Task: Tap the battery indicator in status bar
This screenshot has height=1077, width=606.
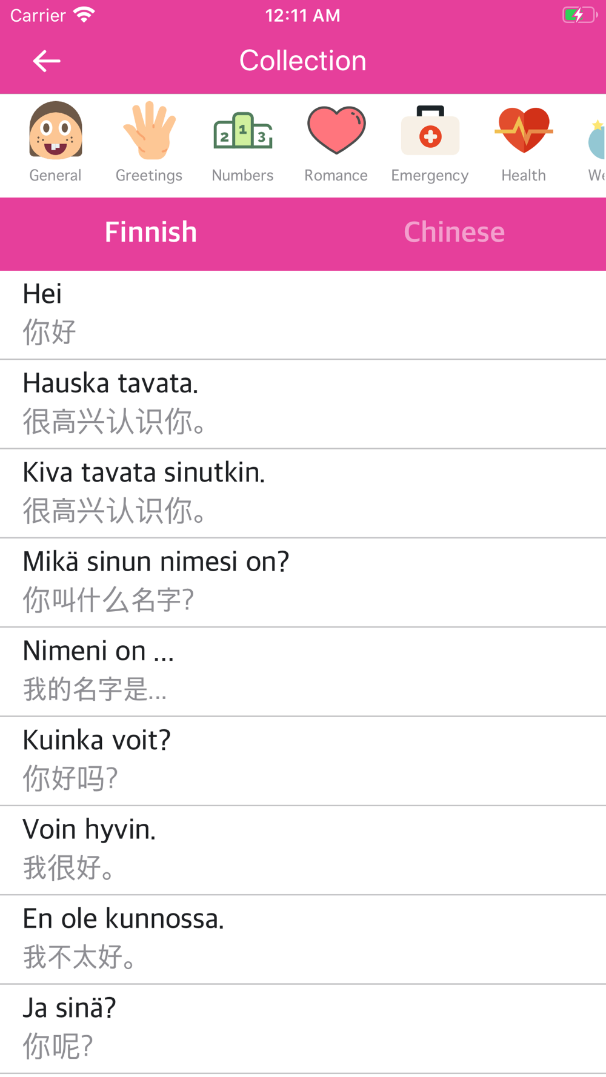Action: click(x=580, y=15)
